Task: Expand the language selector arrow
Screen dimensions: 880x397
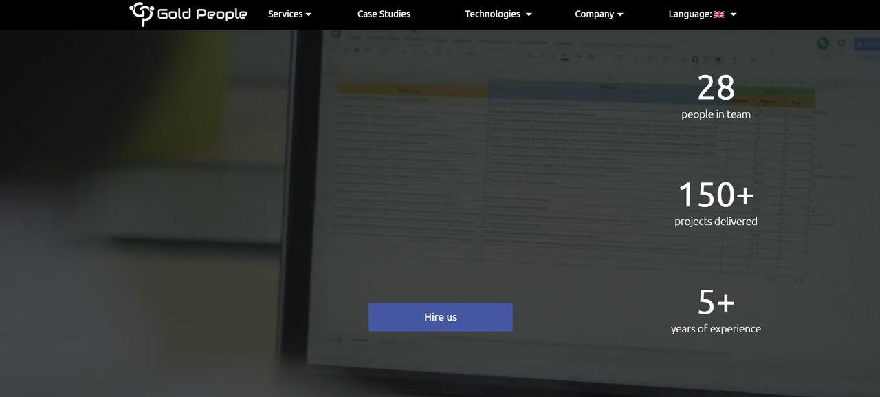Action: point(734,14)
